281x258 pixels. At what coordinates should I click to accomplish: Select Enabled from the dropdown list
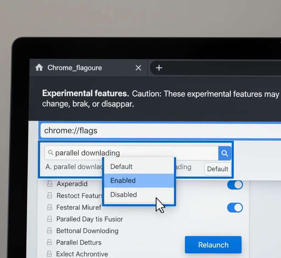click(x=139, y=181)
